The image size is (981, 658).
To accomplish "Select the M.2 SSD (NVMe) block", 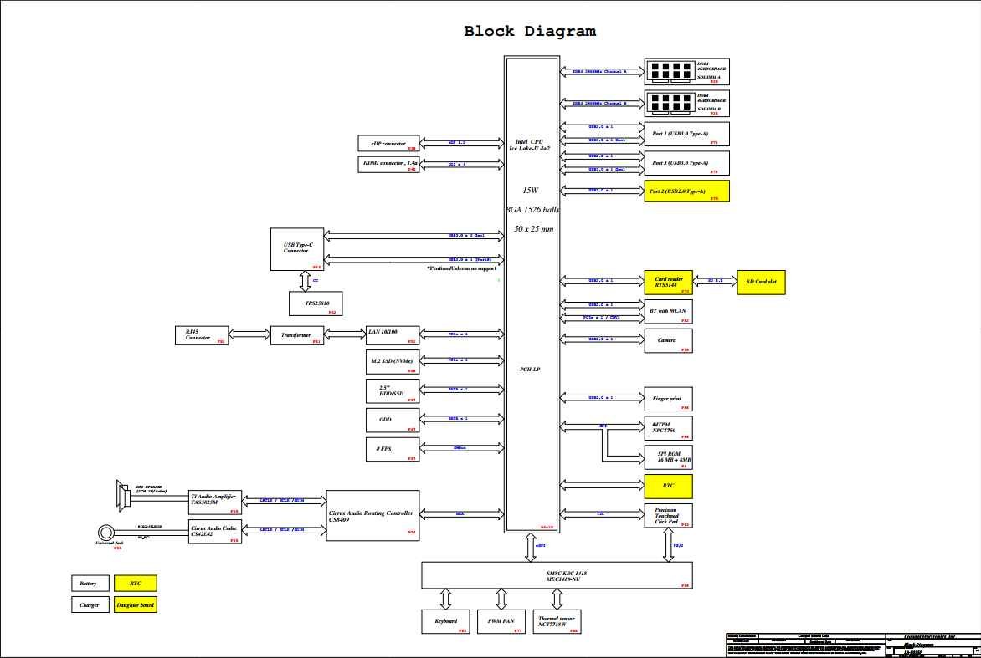I will (x=393, y=362).
